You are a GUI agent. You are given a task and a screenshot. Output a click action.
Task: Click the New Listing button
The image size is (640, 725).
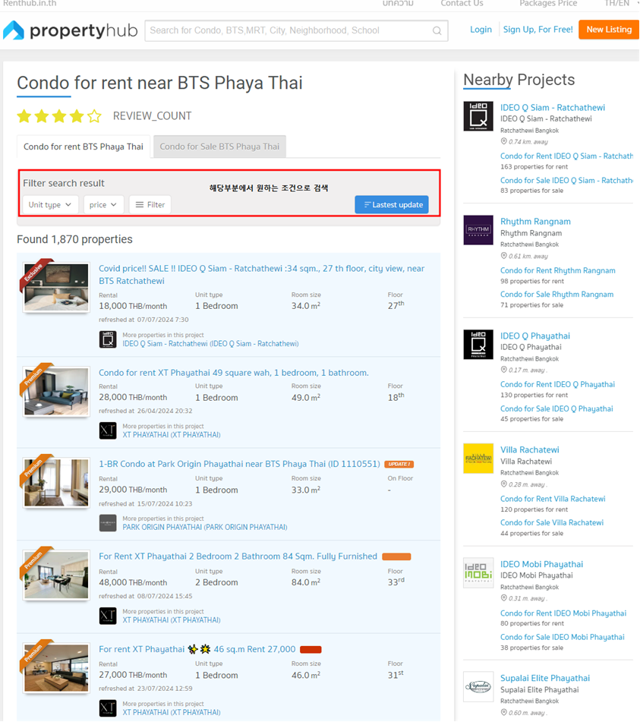[x=609, y=30]
